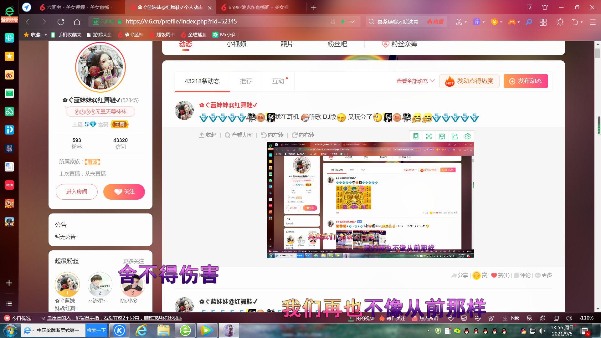Switch to the 照片 tab
Image resolution: width=601 pixels, height=338 pixels.
click(287, 44)
